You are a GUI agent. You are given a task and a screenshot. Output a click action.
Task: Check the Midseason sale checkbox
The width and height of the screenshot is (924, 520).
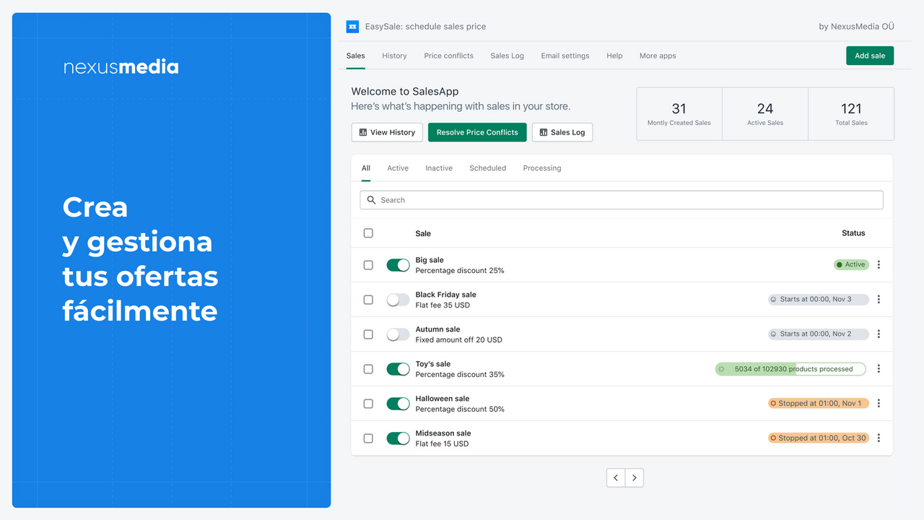tap(368, 438)
